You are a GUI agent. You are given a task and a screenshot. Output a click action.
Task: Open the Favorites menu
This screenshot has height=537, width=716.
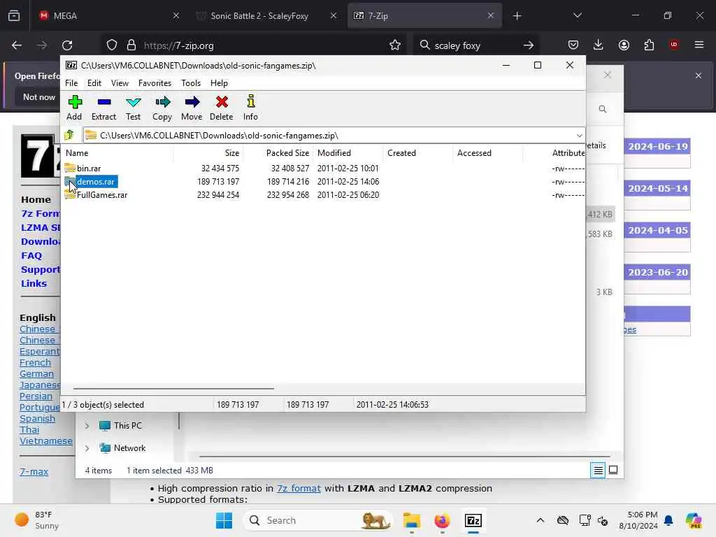[155, 83]
